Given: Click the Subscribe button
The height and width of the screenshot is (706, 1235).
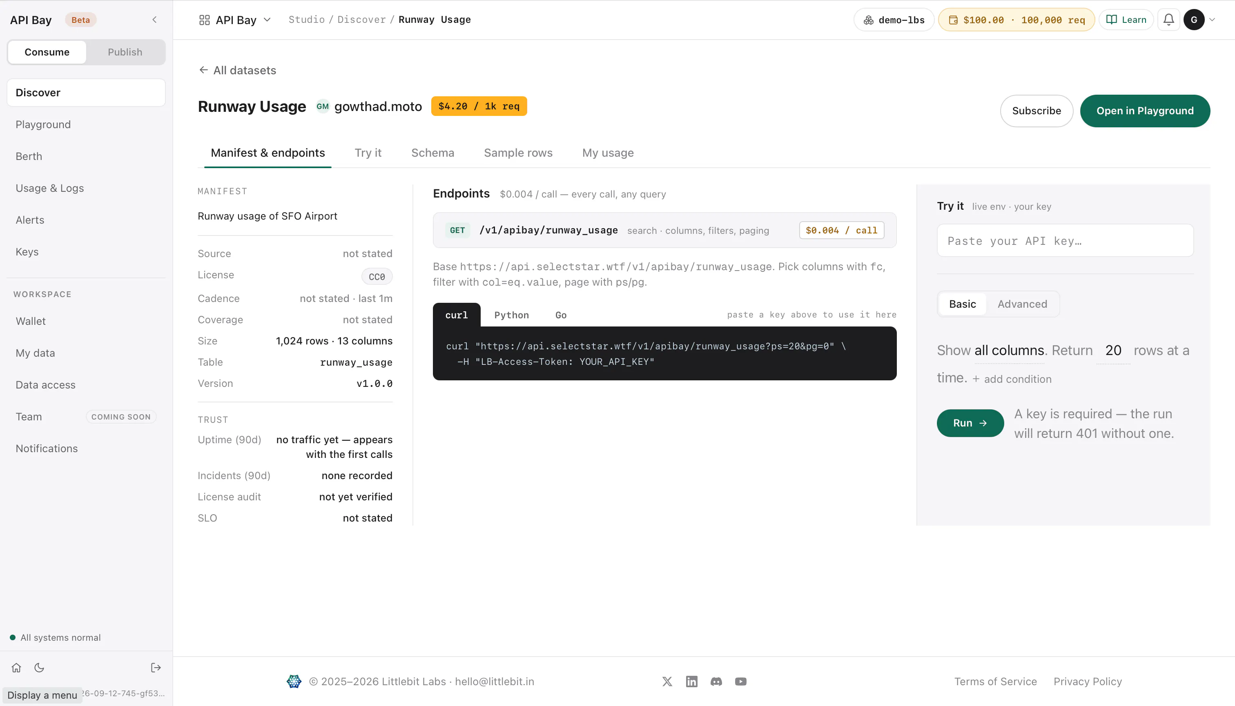Looking at the screenshot, I should pyautogui.click(x=1037, y=111).
